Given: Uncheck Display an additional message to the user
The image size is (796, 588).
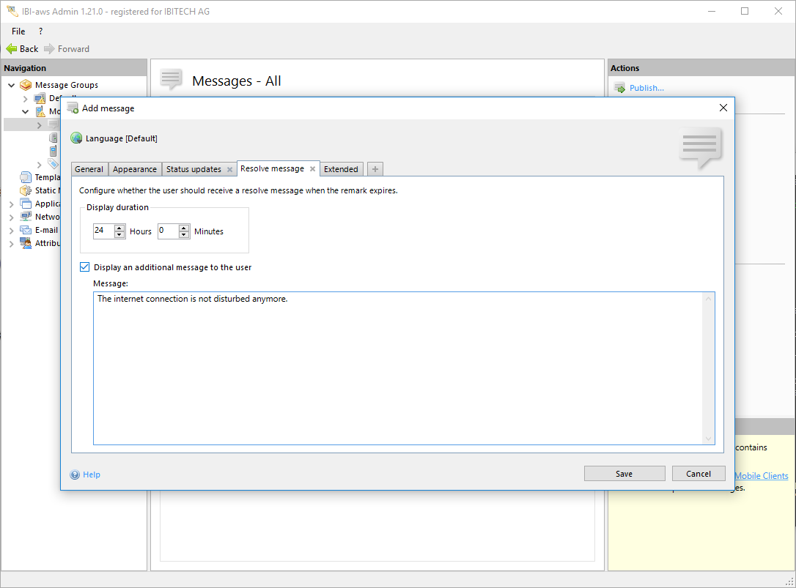Looking at the screenshot, I should click(x=85, y=267).
